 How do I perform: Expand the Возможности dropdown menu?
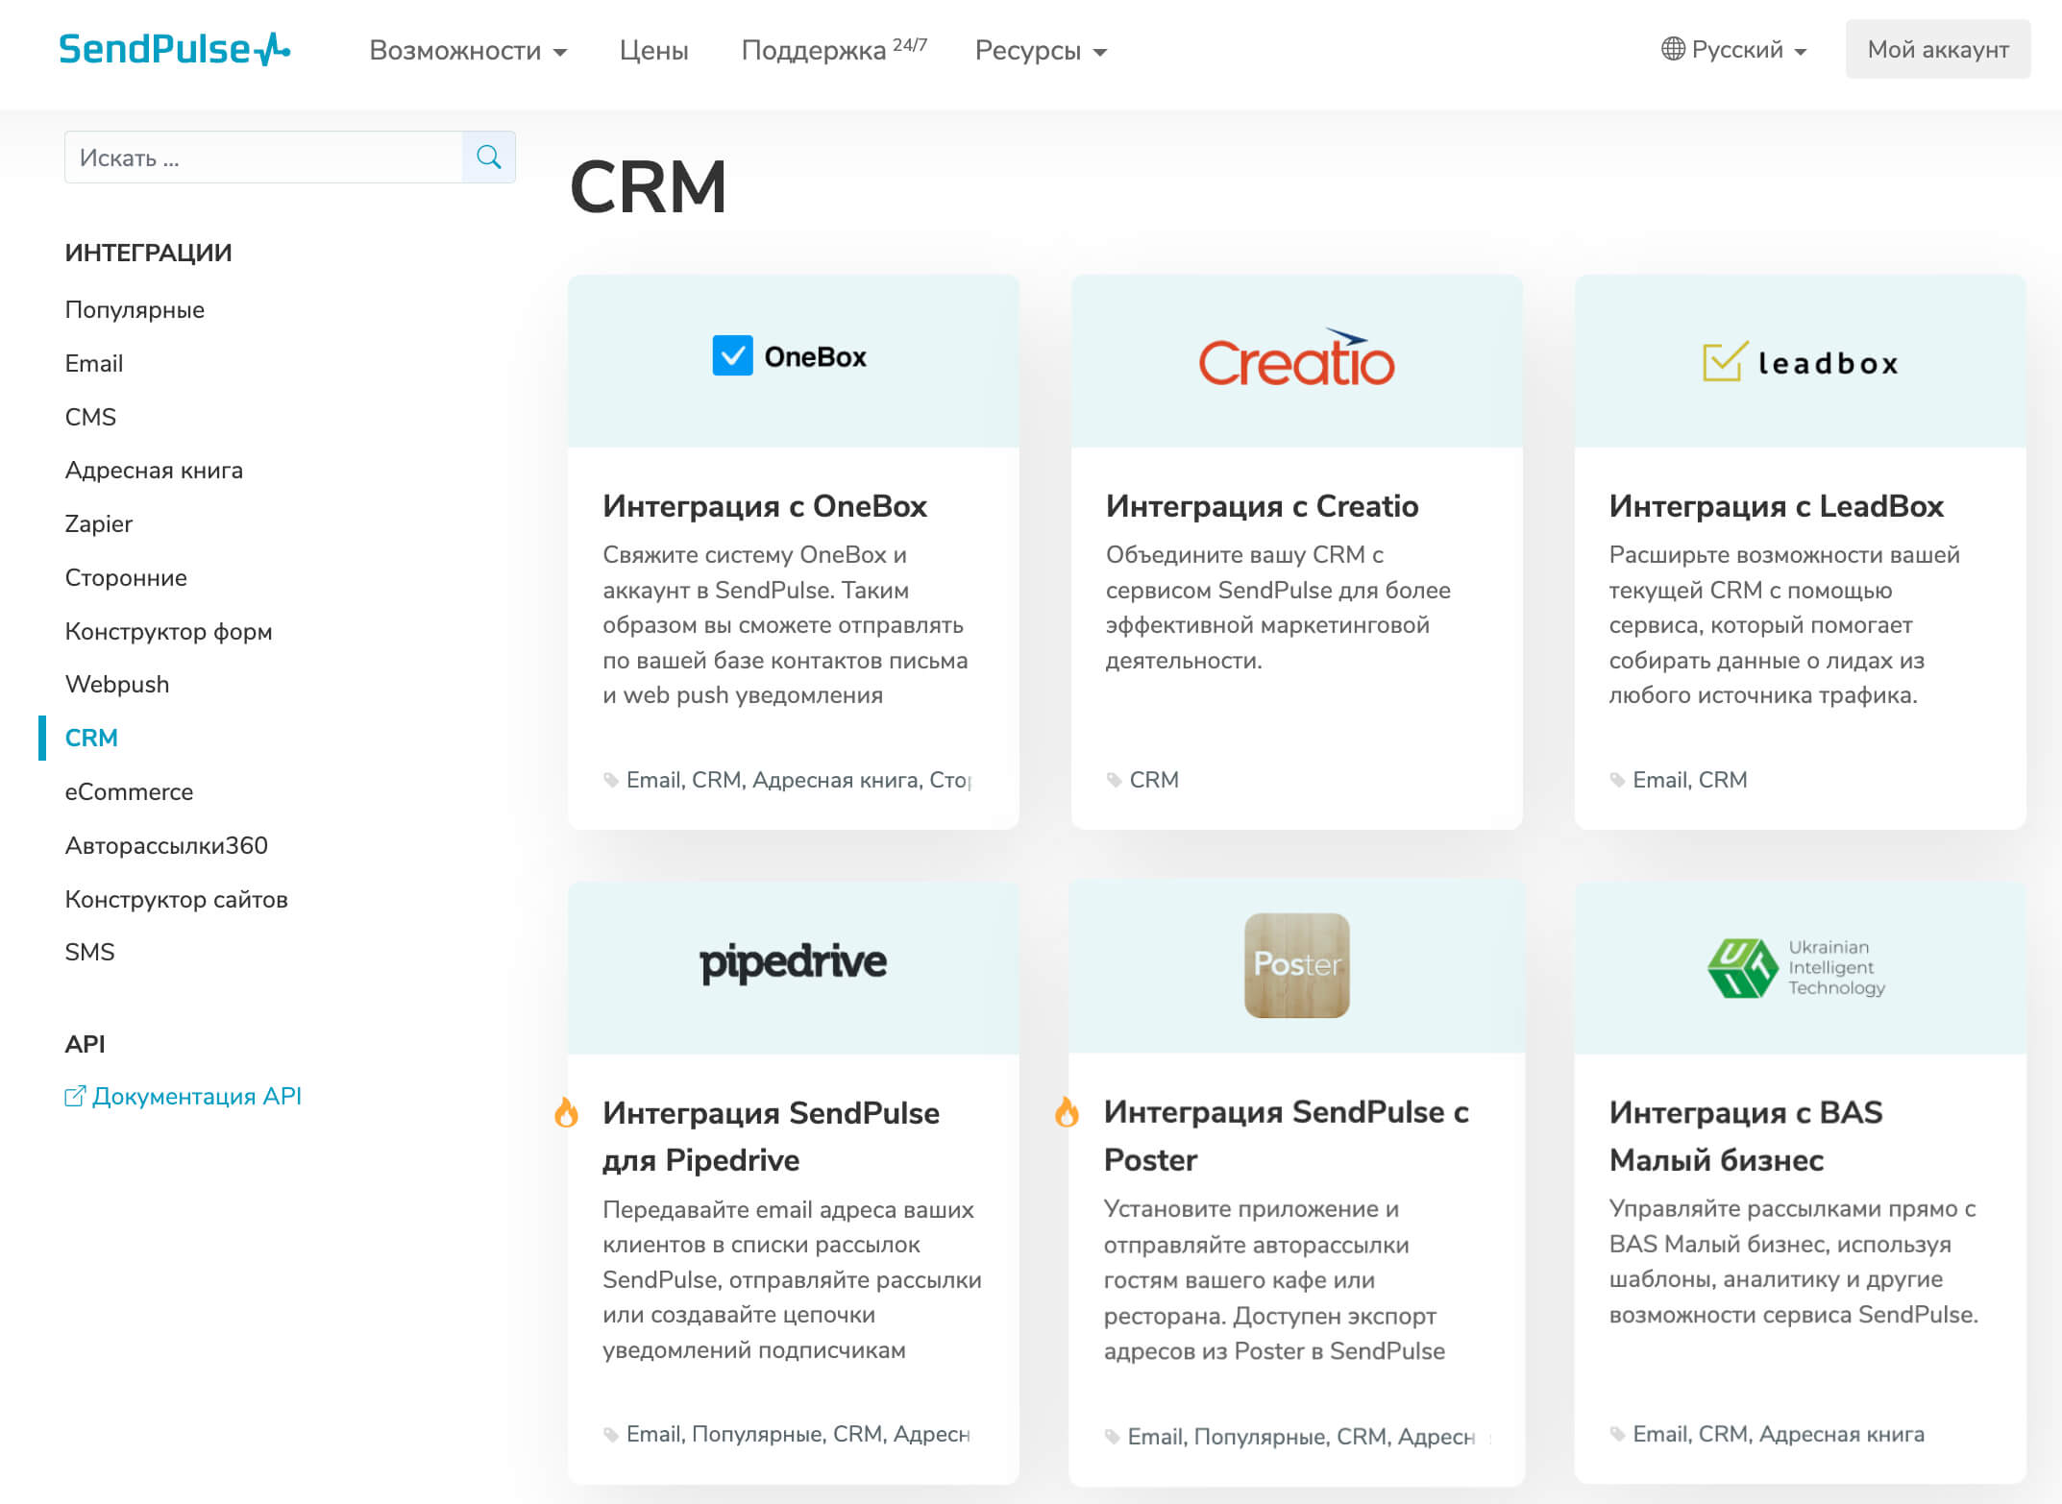(468, 50)
